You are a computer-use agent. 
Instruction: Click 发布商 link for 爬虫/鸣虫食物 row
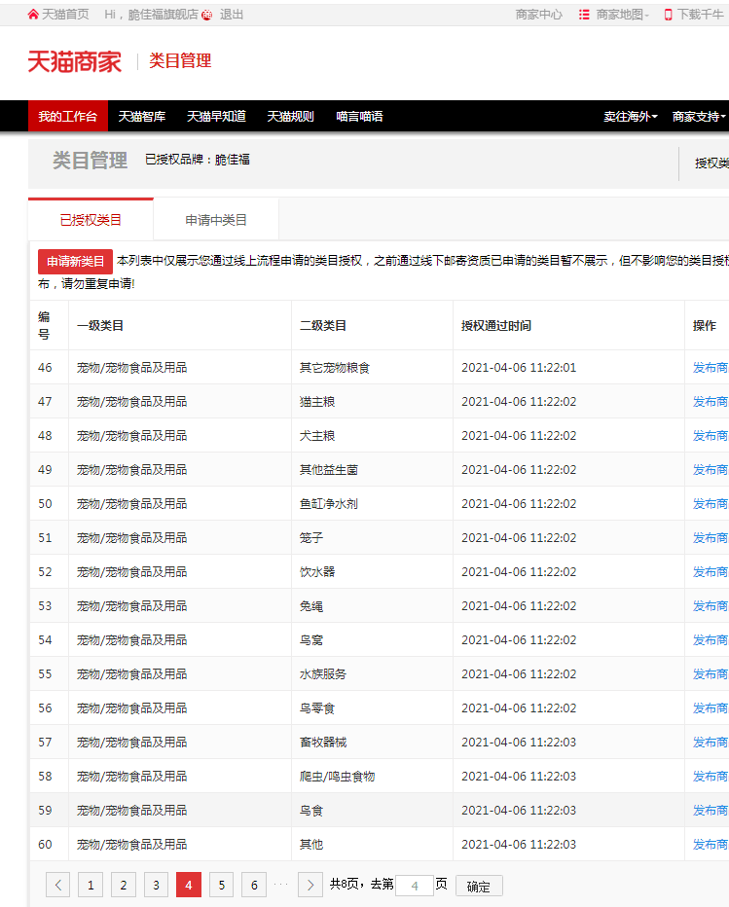pyautogui.click(x=711, y=777)
